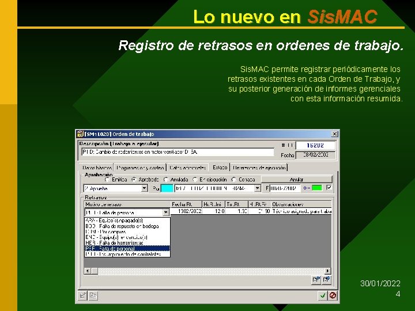415x311 pixels.
Task: Click the Observaciones column header
Action: tap(301, 204)
